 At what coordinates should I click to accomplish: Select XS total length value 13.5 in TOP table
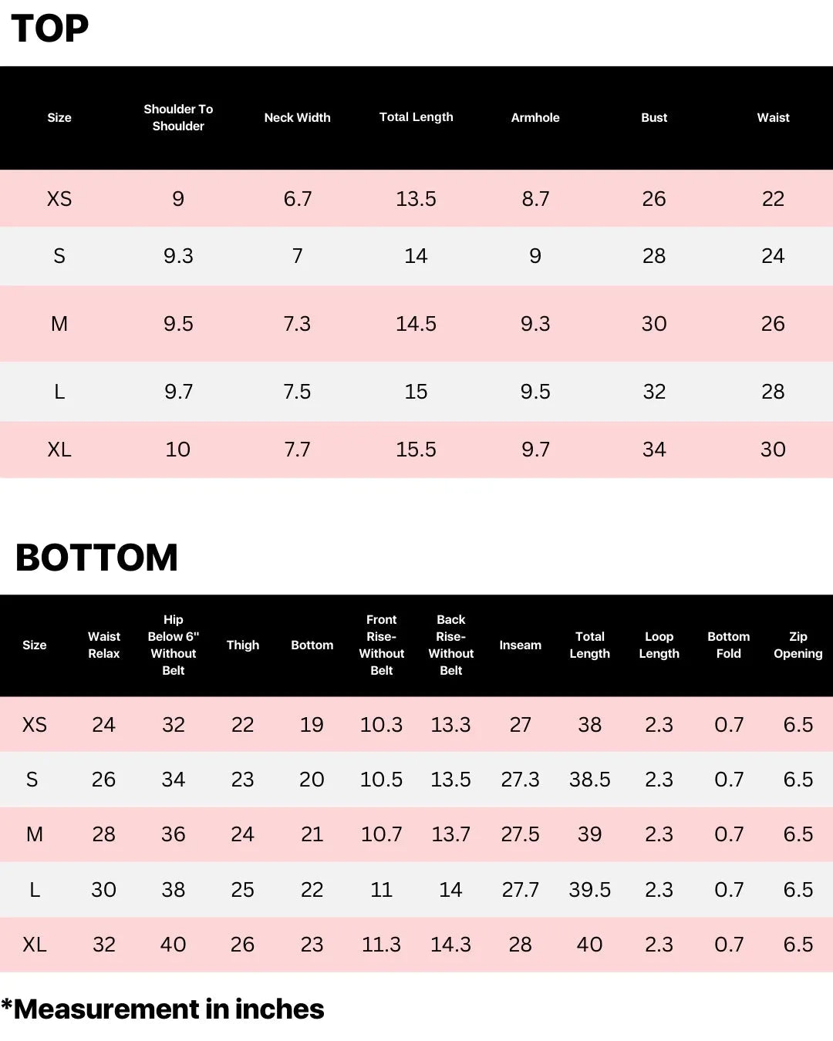416,199
